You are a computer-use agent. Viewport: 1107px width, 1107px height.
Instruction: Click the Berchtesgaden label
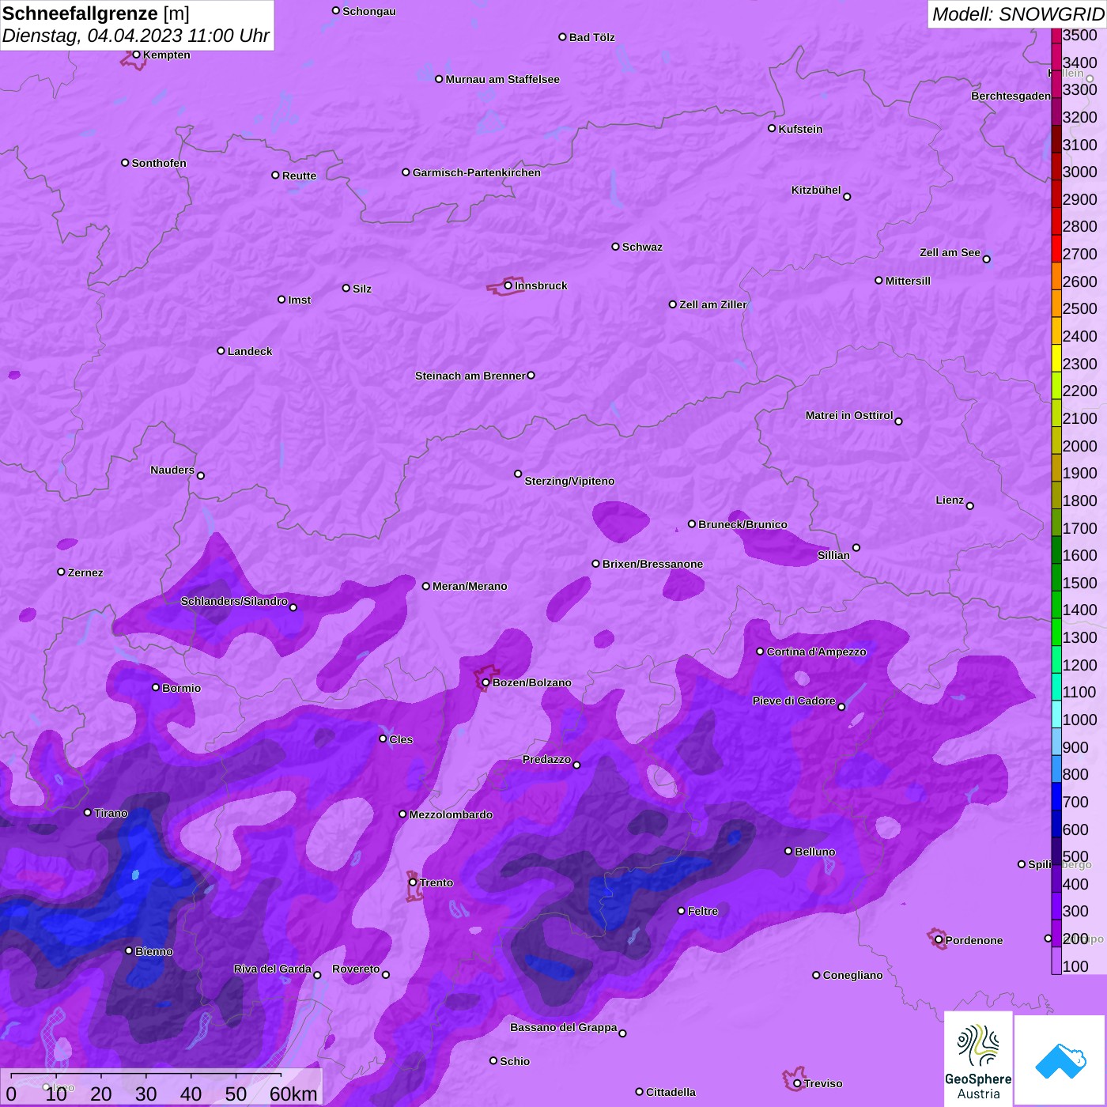[1011, 96]
